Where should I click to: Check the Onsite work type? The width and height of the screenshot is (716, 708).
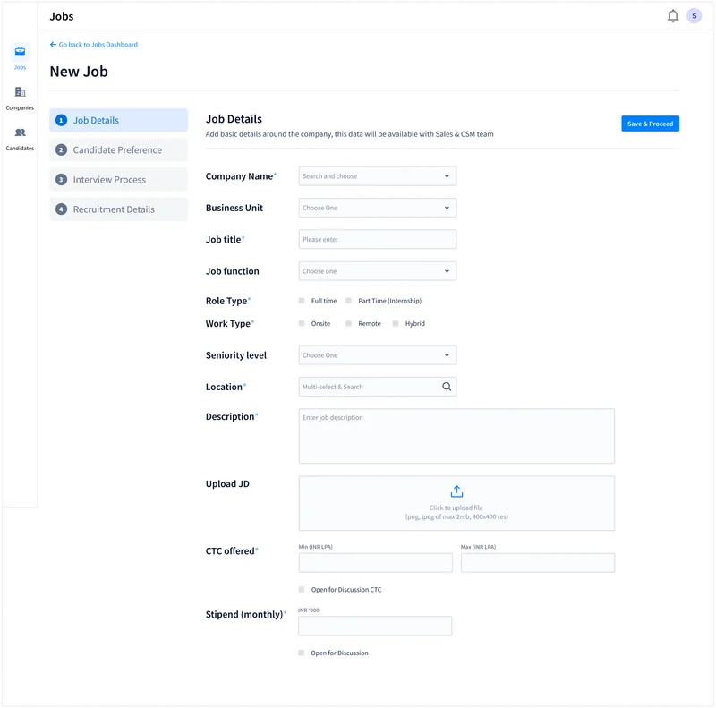(x=302, y=323)
